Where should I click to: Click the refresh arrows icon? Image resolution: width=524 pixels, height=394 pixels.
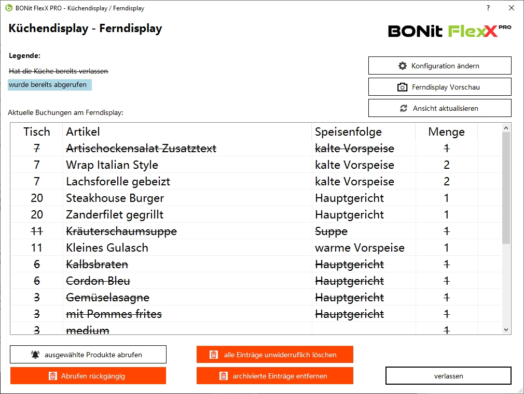click(x=404, y=108)
